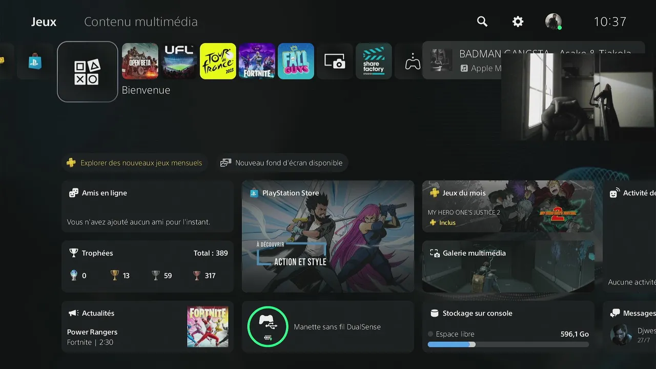This screenshot has height=369, width=656.
Task: Open the media gallery camera tile
Action: (x=335, y=61)
